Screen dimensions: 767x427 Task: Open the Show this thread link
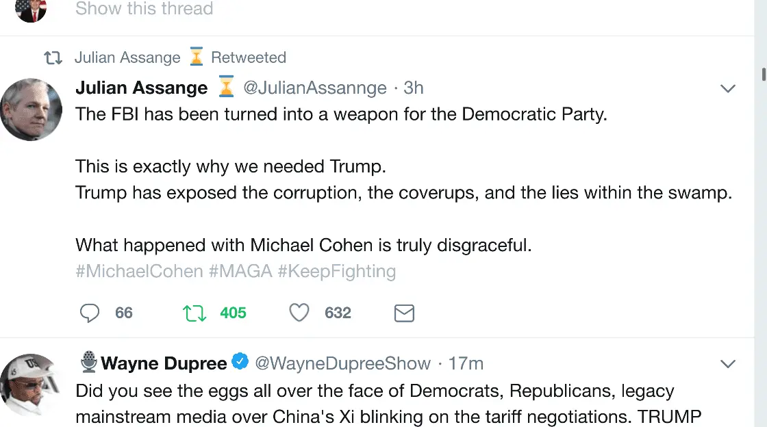[144, 9]
